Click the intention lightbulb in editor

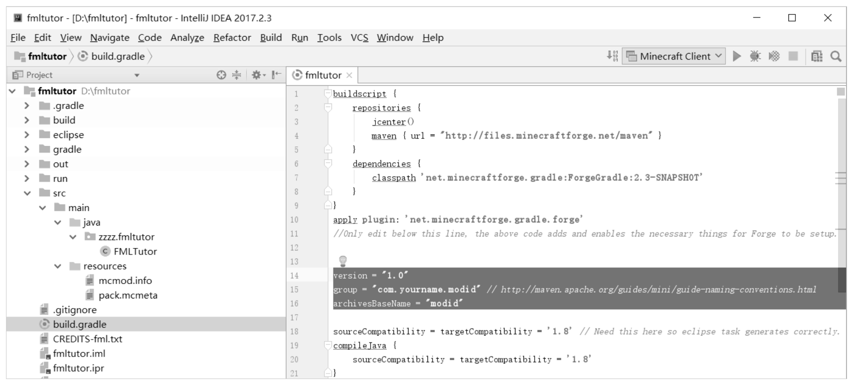point(342,260)
